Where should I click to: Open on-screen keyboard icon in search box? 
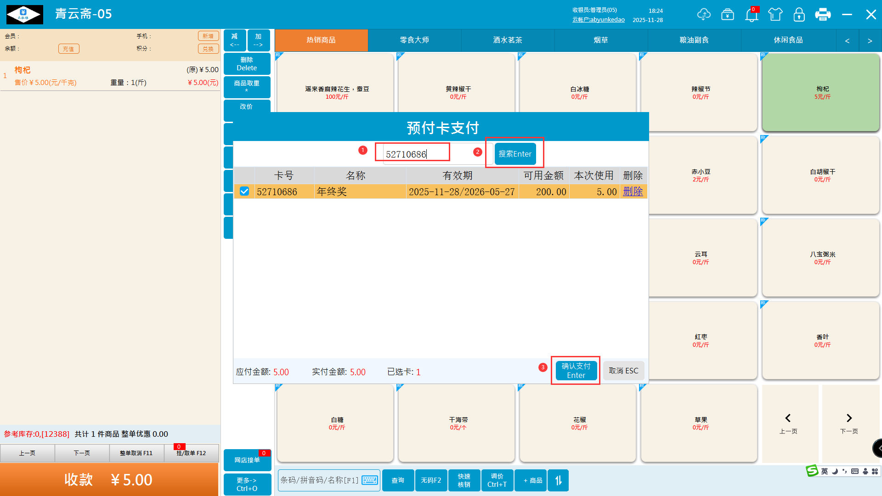(x=370, y=480)
